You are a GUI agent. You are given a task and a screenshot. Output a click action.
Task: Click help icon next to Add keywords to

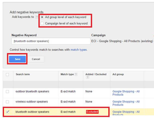pyautogui.click(x=37, y=17)
